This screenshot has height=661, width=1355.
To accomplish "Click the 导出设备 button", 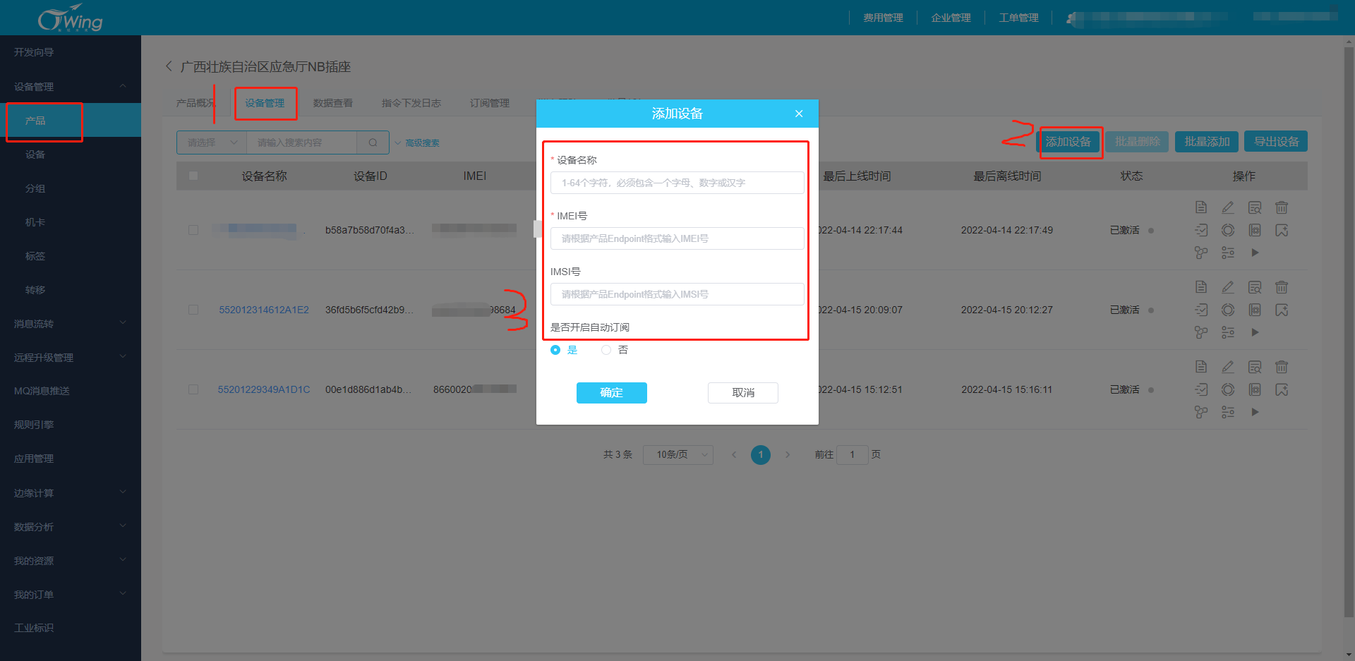I will [1276, 142].
